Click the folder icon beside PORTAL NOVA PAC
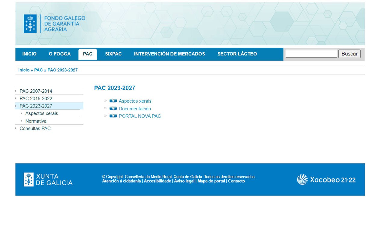The width and height of the screenshot is (385, 245). (113, 116)
